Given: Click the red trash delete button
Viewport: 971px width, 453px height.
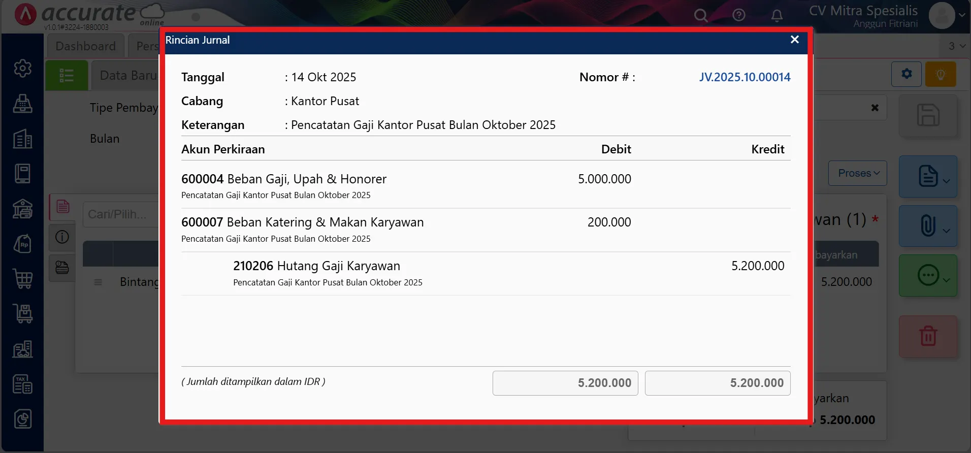Looking at the screenshot, I should pos(928,336).
